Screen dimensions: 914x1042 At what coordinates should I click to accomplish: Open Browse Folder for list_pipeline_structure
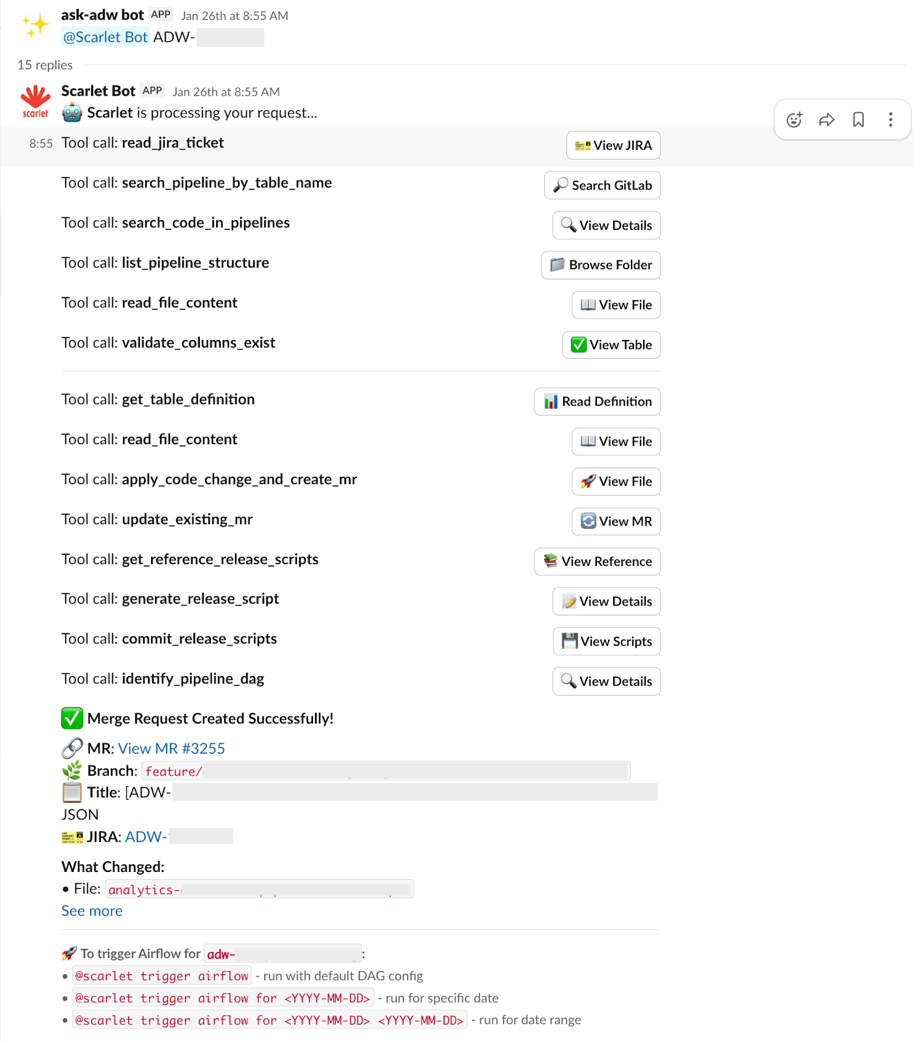pyautogui.click(x=601, y=265)
